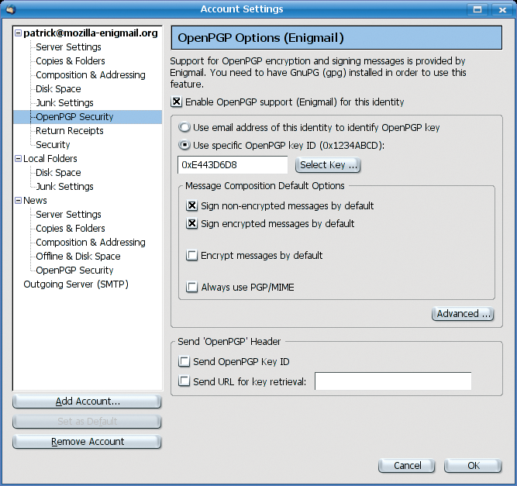
Task: Open Server Settings under patrick@mozilla-enigmail.org
Action: [x=68, y=47]
